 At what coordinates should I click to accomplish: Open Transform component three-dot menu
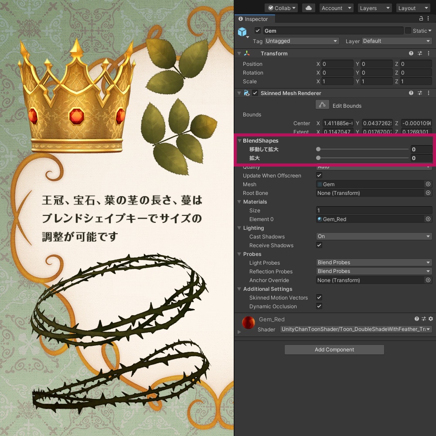point(429,53)
